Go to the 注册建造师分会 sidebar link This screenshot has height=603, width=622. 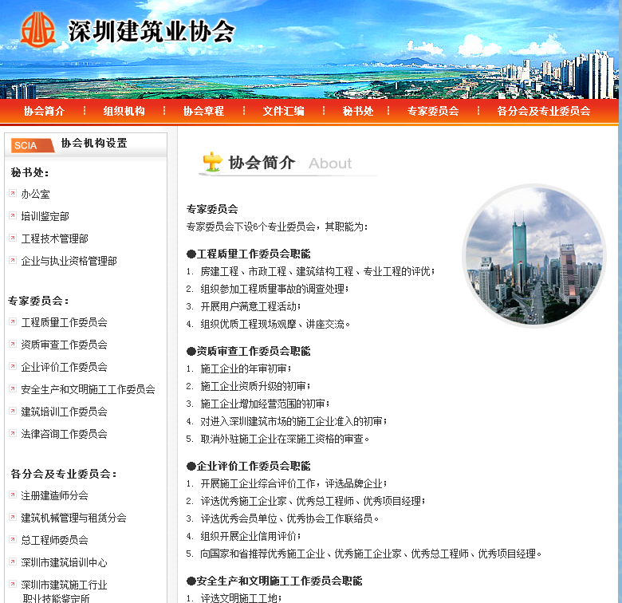coord(54,495)
